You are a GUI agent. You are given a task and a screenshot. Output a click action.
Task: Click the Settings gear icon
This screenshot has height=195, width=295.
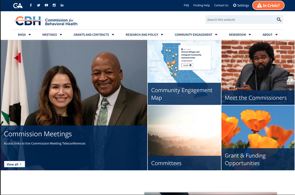pyautogui.click(x=235, y=5)
